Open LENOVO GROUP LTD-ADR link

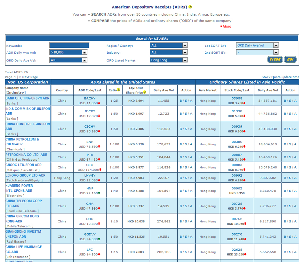point(25,175)
